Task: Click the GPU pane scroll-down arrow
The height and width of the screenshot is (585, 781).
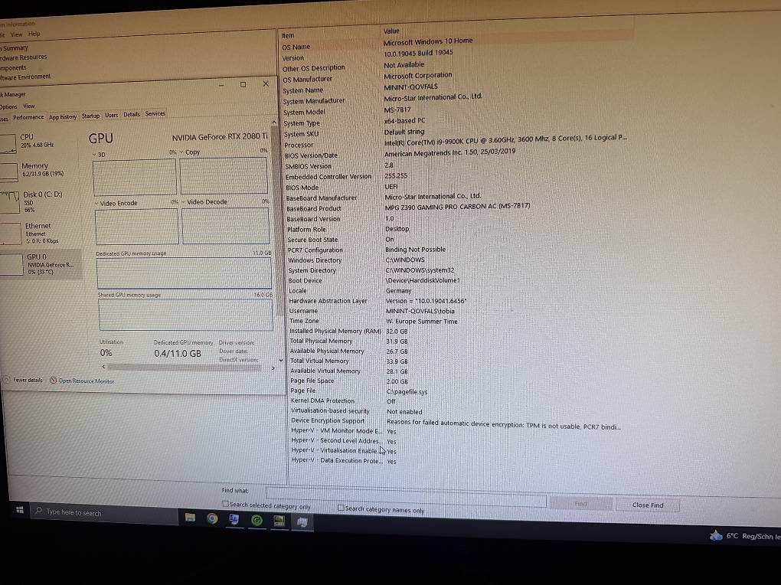Action: [281, 360]
